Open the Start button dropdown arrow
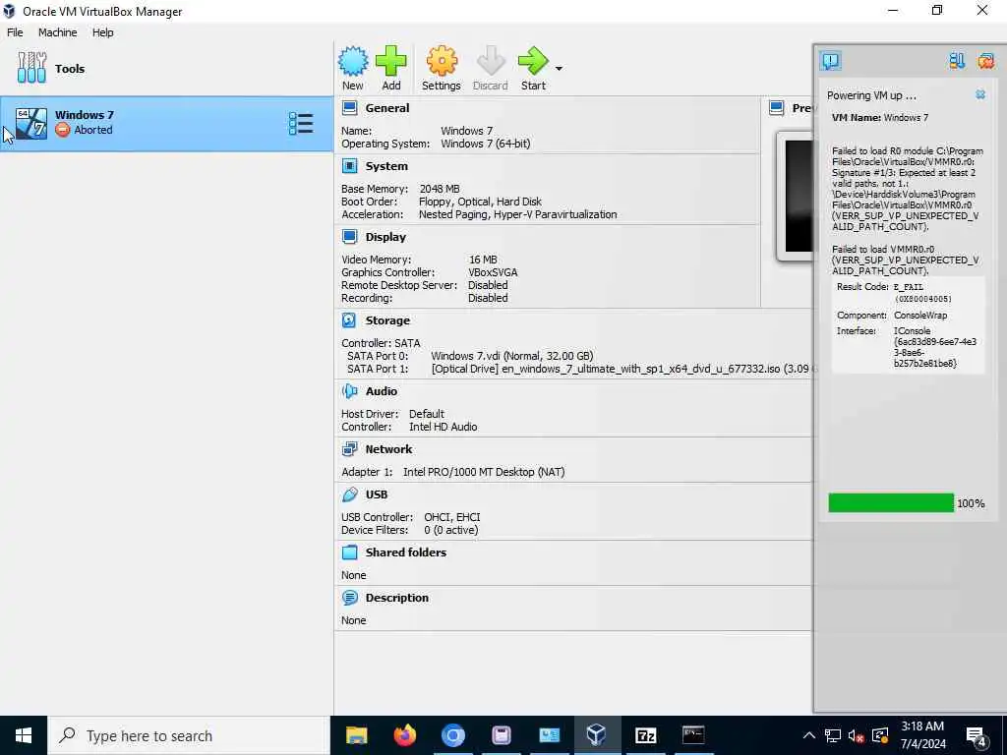 559,69
